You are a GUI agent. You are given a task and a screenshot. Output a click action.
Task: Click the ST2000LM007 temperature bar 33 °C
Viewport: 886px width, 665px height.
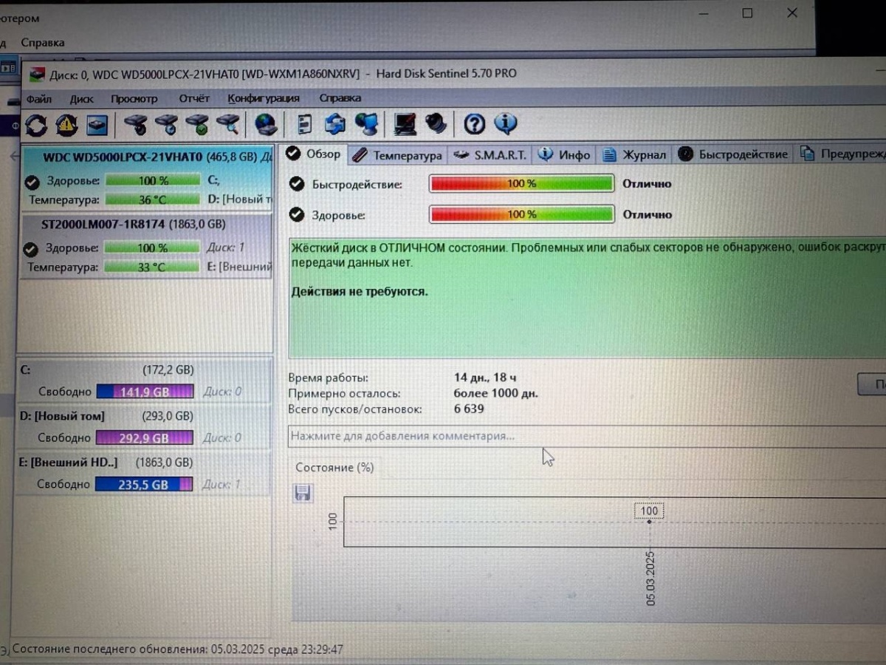pos(151,267)
